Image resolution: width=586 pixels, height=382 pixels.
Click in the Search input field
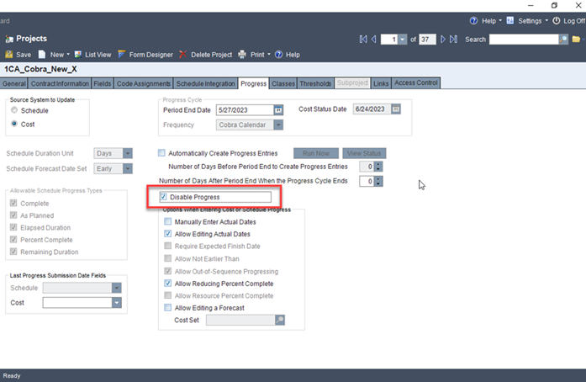click(523, 40)
